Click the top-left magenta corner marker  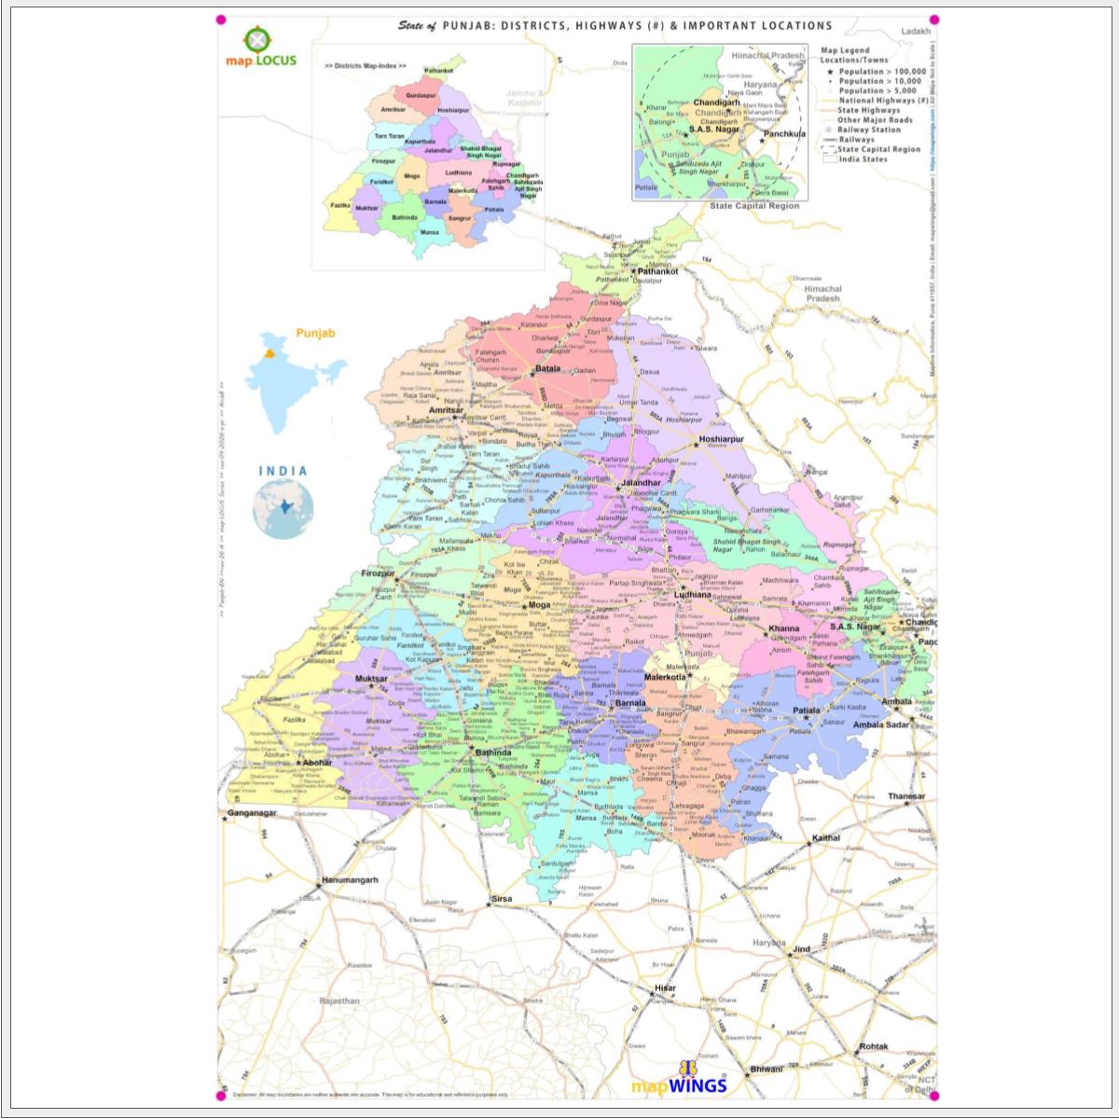(221, 20)
